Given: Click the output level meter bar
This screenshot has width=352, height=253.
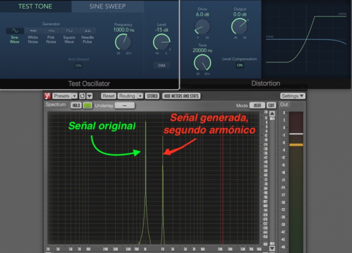Looking at the screenshot, I should [296, 182].
